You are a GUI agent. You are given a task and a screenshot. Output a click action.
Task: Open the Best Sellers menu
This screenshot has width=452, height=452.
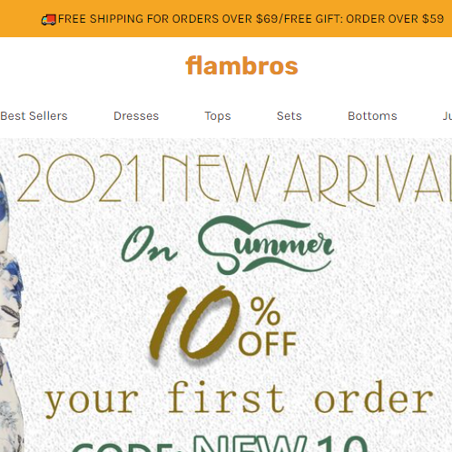click(34, 116)
